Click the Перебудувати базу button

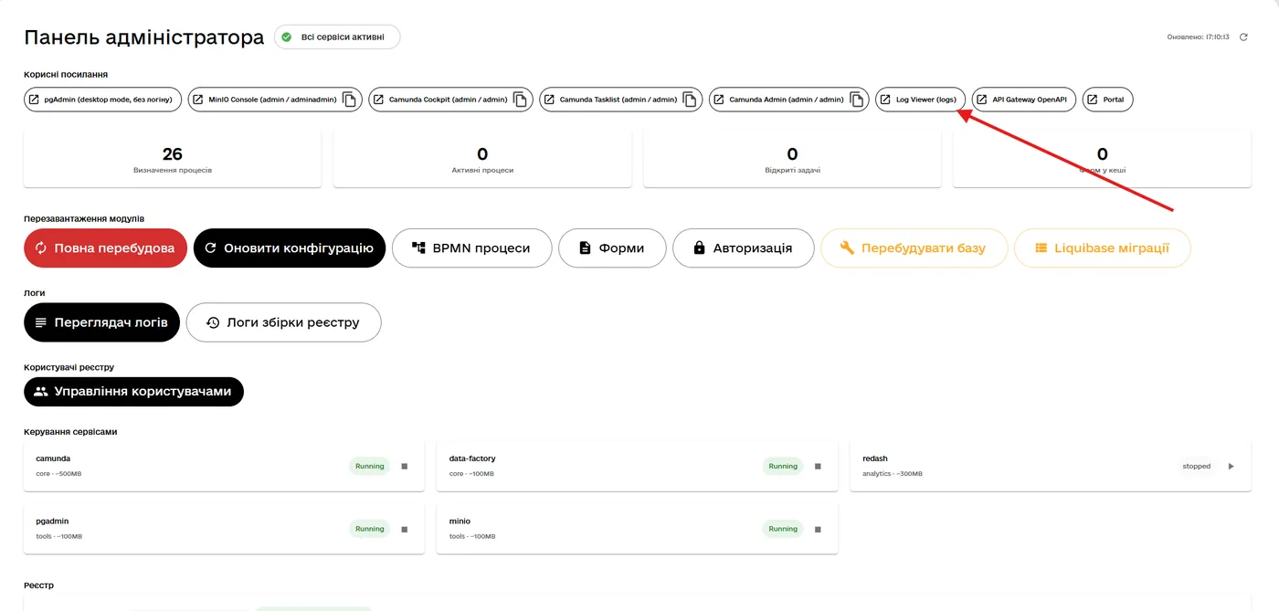point(914,248)
